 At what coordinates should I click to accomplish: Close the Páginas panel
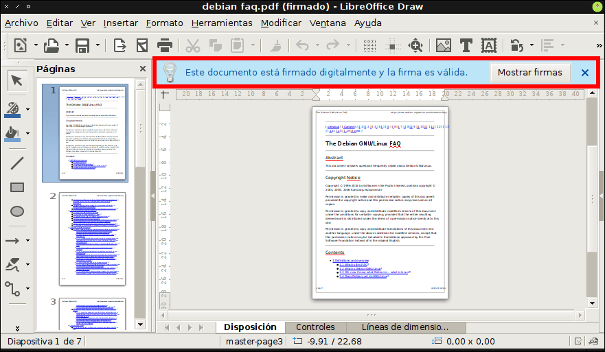(143, 69)
